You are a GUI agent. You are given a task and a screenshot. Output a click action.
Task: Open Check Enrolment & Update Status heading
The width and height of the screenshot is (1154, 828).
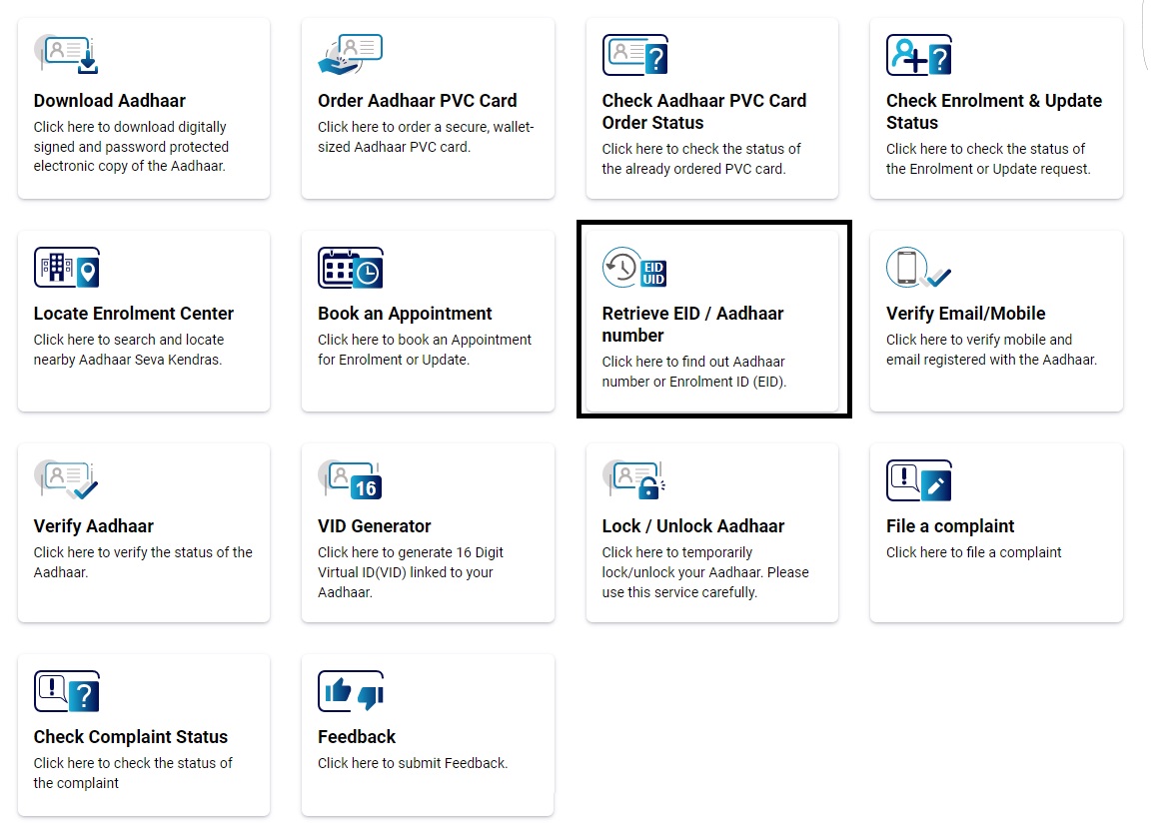coord(993,112)
